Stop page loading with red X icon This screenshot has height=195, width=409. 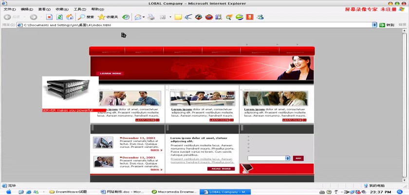pos(49,17)
